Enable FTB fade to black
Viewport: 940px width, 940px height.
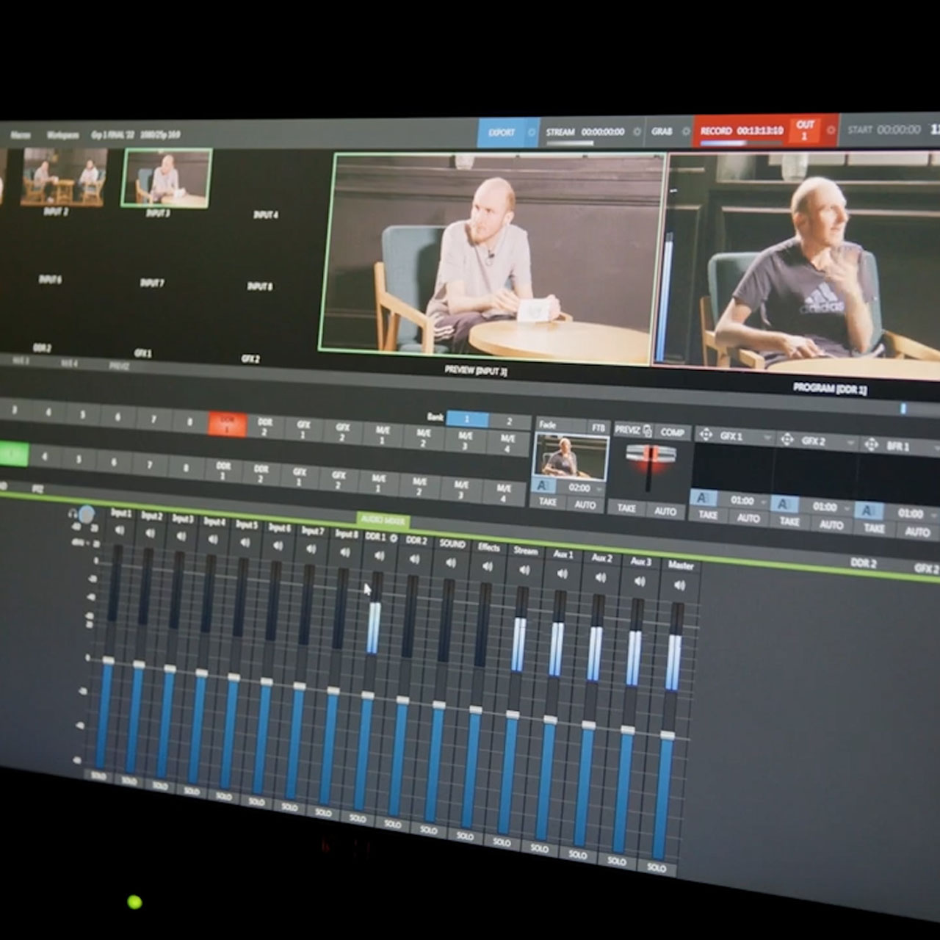coord(598,426)
